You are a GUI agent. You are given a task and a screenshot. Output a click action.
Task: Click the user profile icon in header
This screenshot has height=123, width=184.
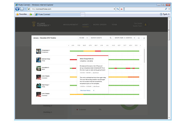(146, 24)
